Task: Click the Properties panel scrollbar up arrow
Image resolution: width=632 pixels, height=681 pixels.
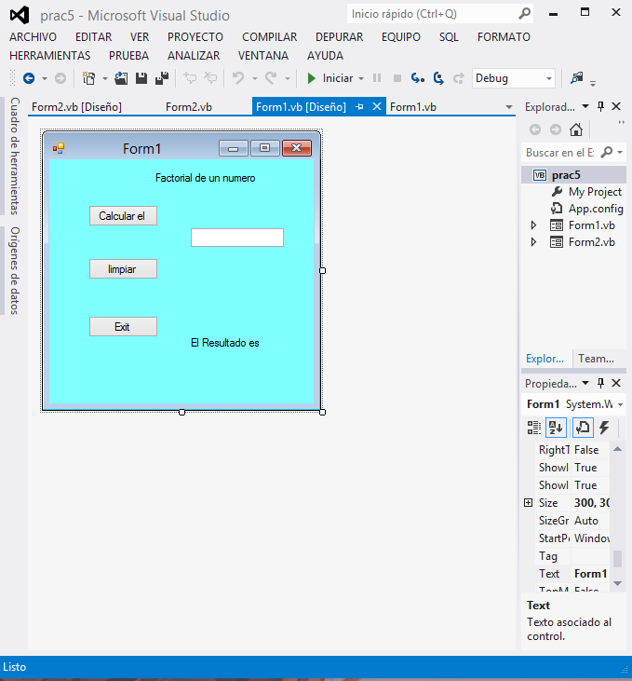Action: click(617, 449)
